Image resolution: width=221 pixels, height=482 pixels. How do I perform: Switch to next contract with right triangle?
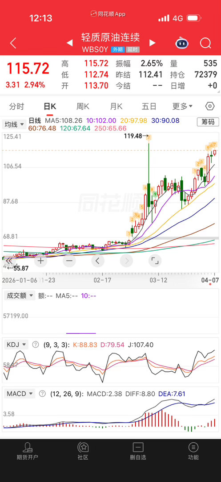click(x=152, y=43)
